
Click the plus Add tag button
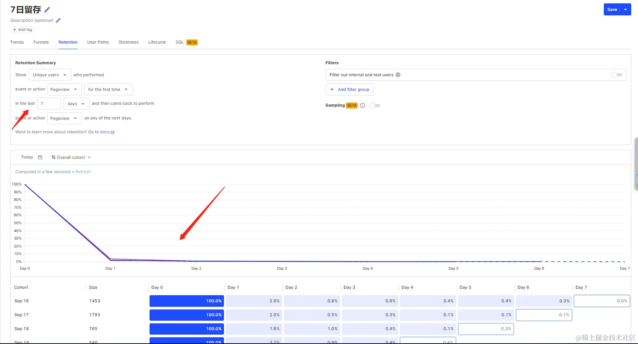pos(22,30)
